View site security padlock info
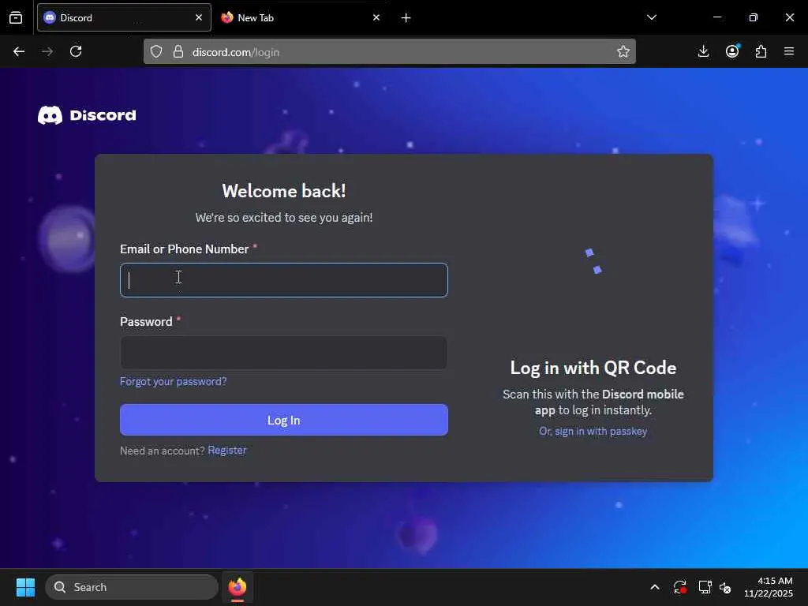The width and height of the screenshot is (808, 606). 178,51
